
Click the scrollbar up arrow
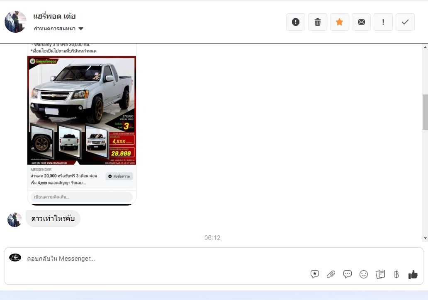(425, 47)
